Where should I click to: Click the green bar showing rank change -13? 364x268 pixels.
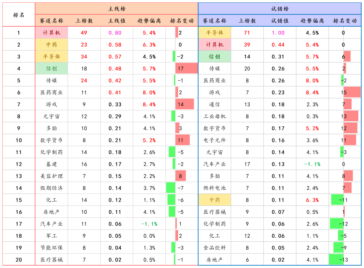pos(336,260)
